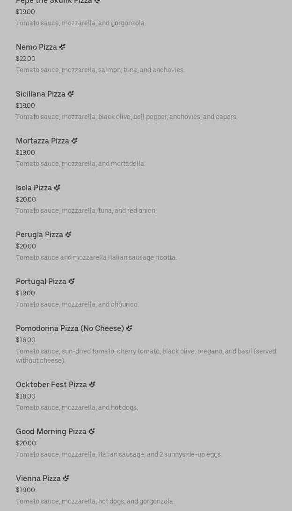Click the leaf icon beside Portugal Pizza
This screenshot has height=511, width=292.
coord(72,281)
